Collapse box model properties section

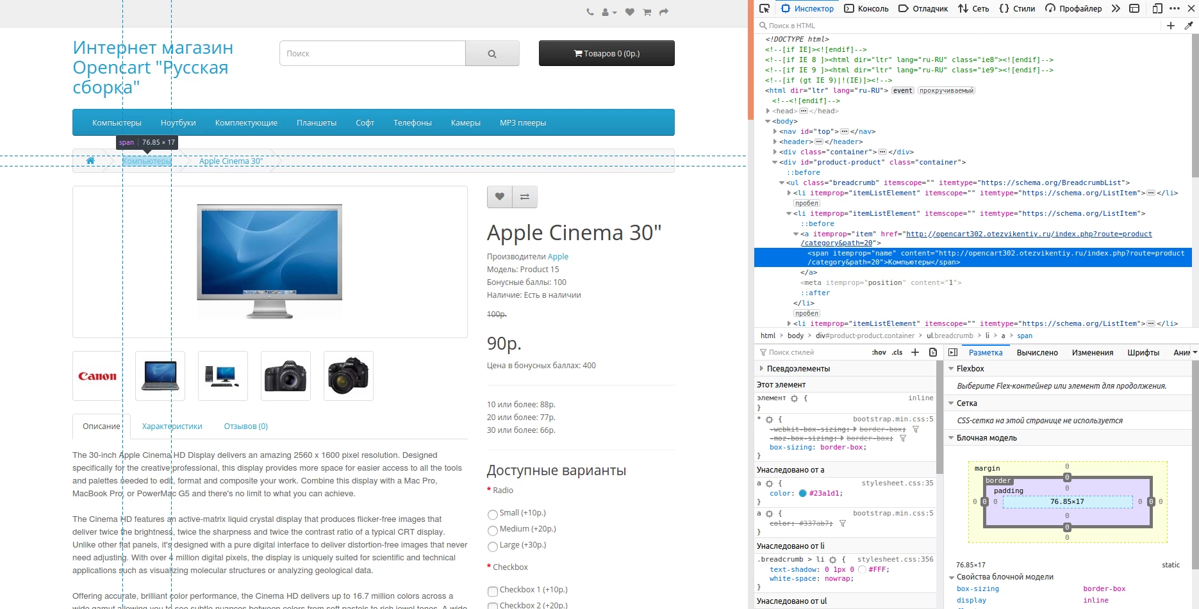point(951,577)
